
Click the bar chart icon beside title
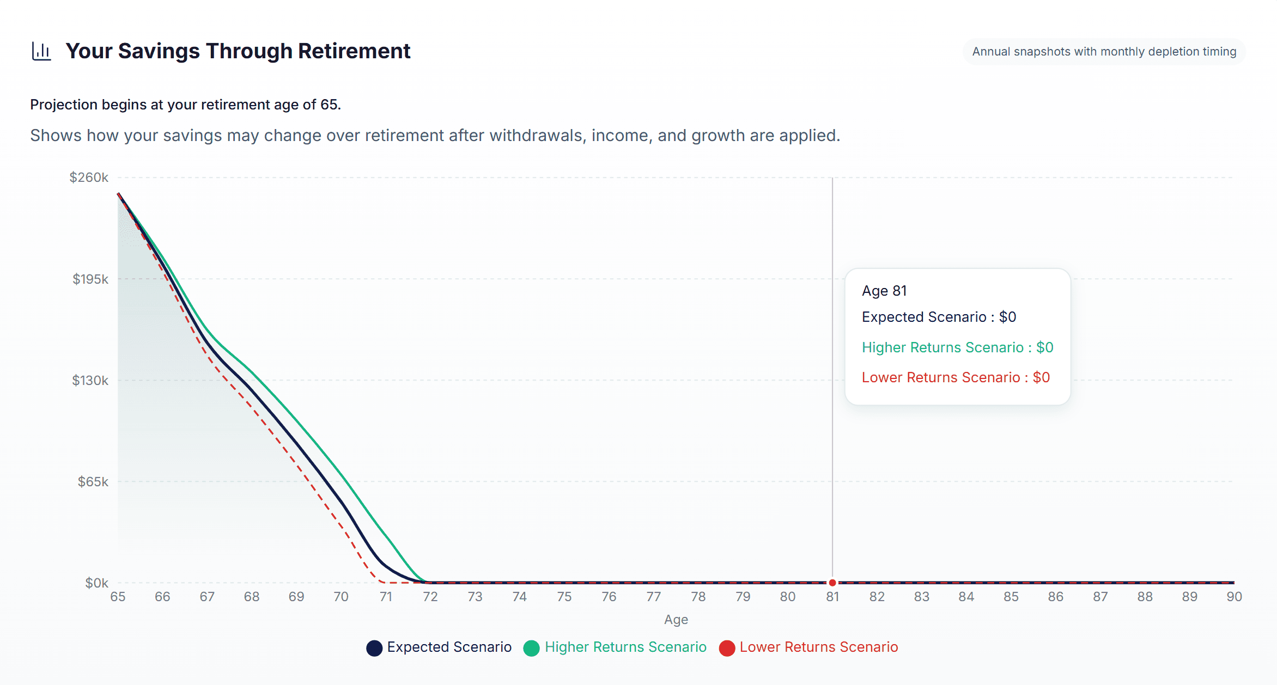[41, 51]
